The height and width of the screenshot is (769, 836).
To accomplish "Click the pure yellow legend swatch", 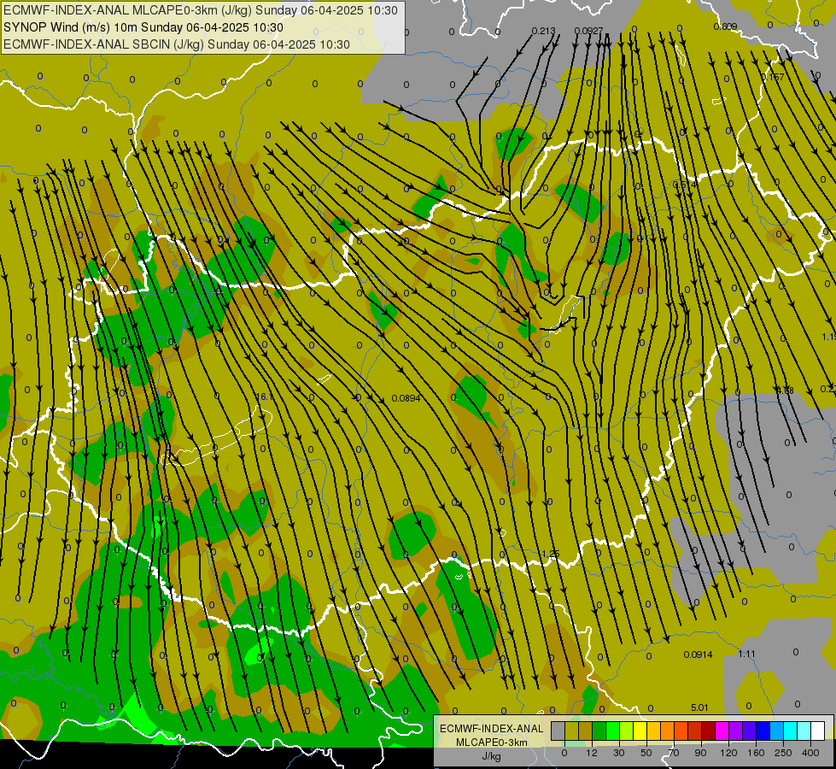I will pos(640,731).
